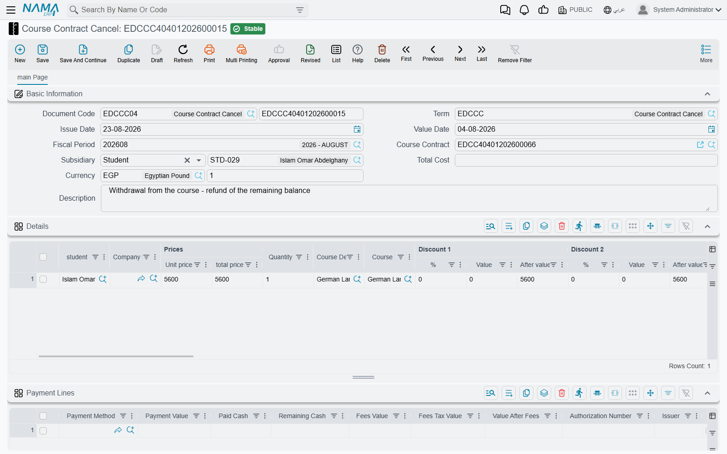Click the thumbs-up feedback icon
The height and width of the screenshot is (454, 727).
[543, 10]
